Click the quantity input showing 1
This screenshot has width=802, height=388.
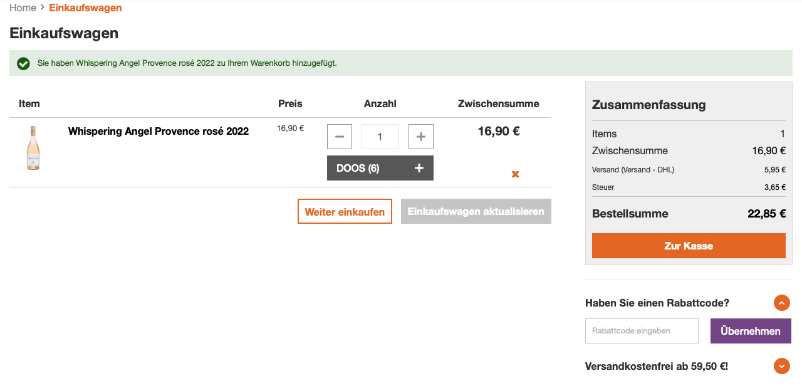[x=380, y=136]
